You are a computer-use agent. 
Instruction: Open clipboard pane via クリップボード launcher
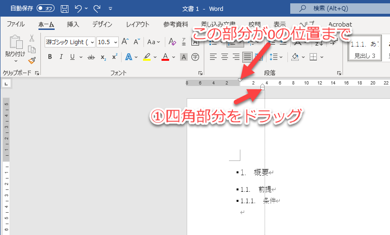[37, 73]
